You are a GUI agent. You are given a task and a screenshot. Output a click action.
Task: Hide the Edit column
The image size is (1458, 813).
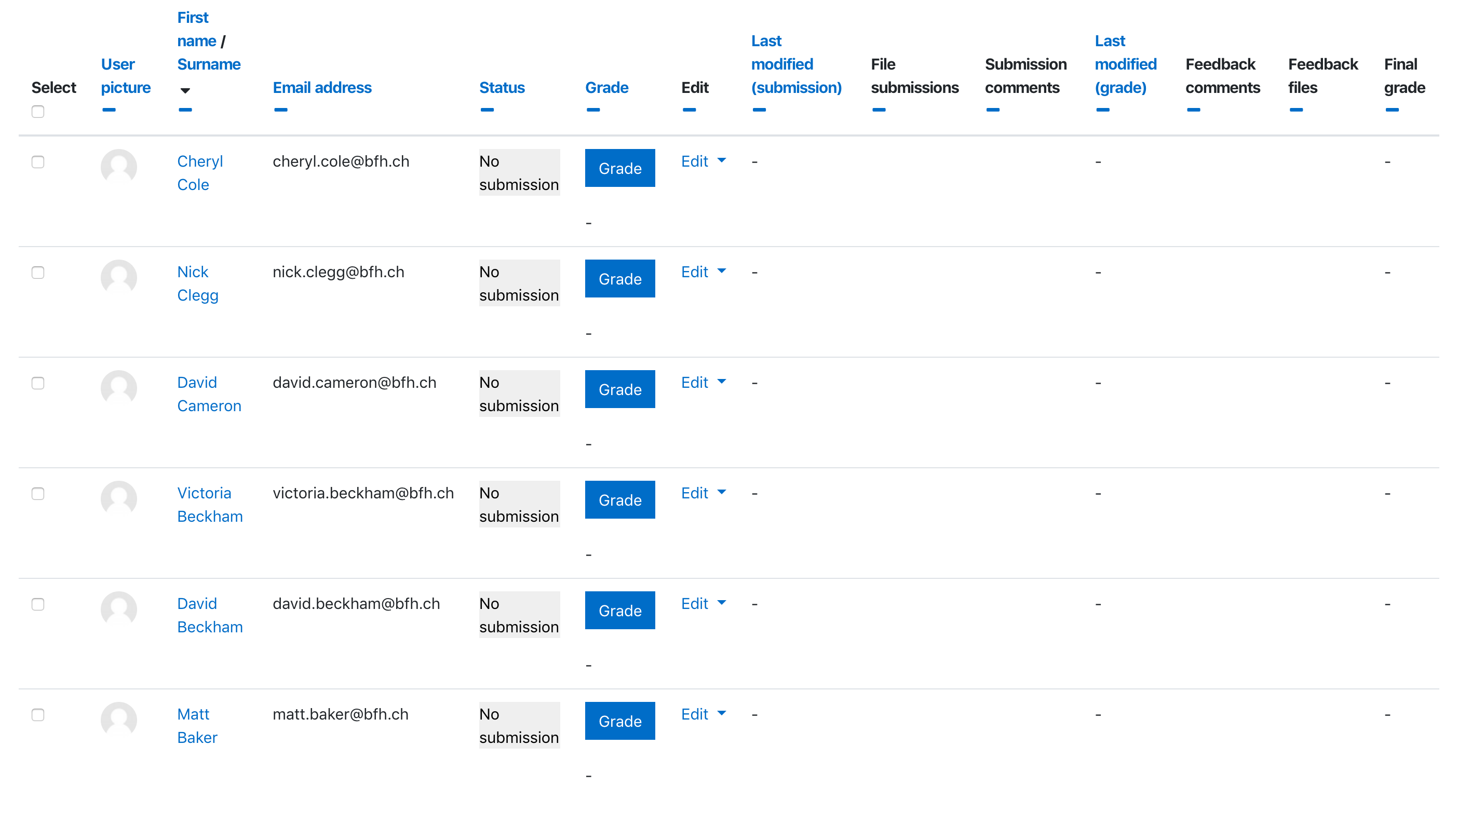(690, 110)
